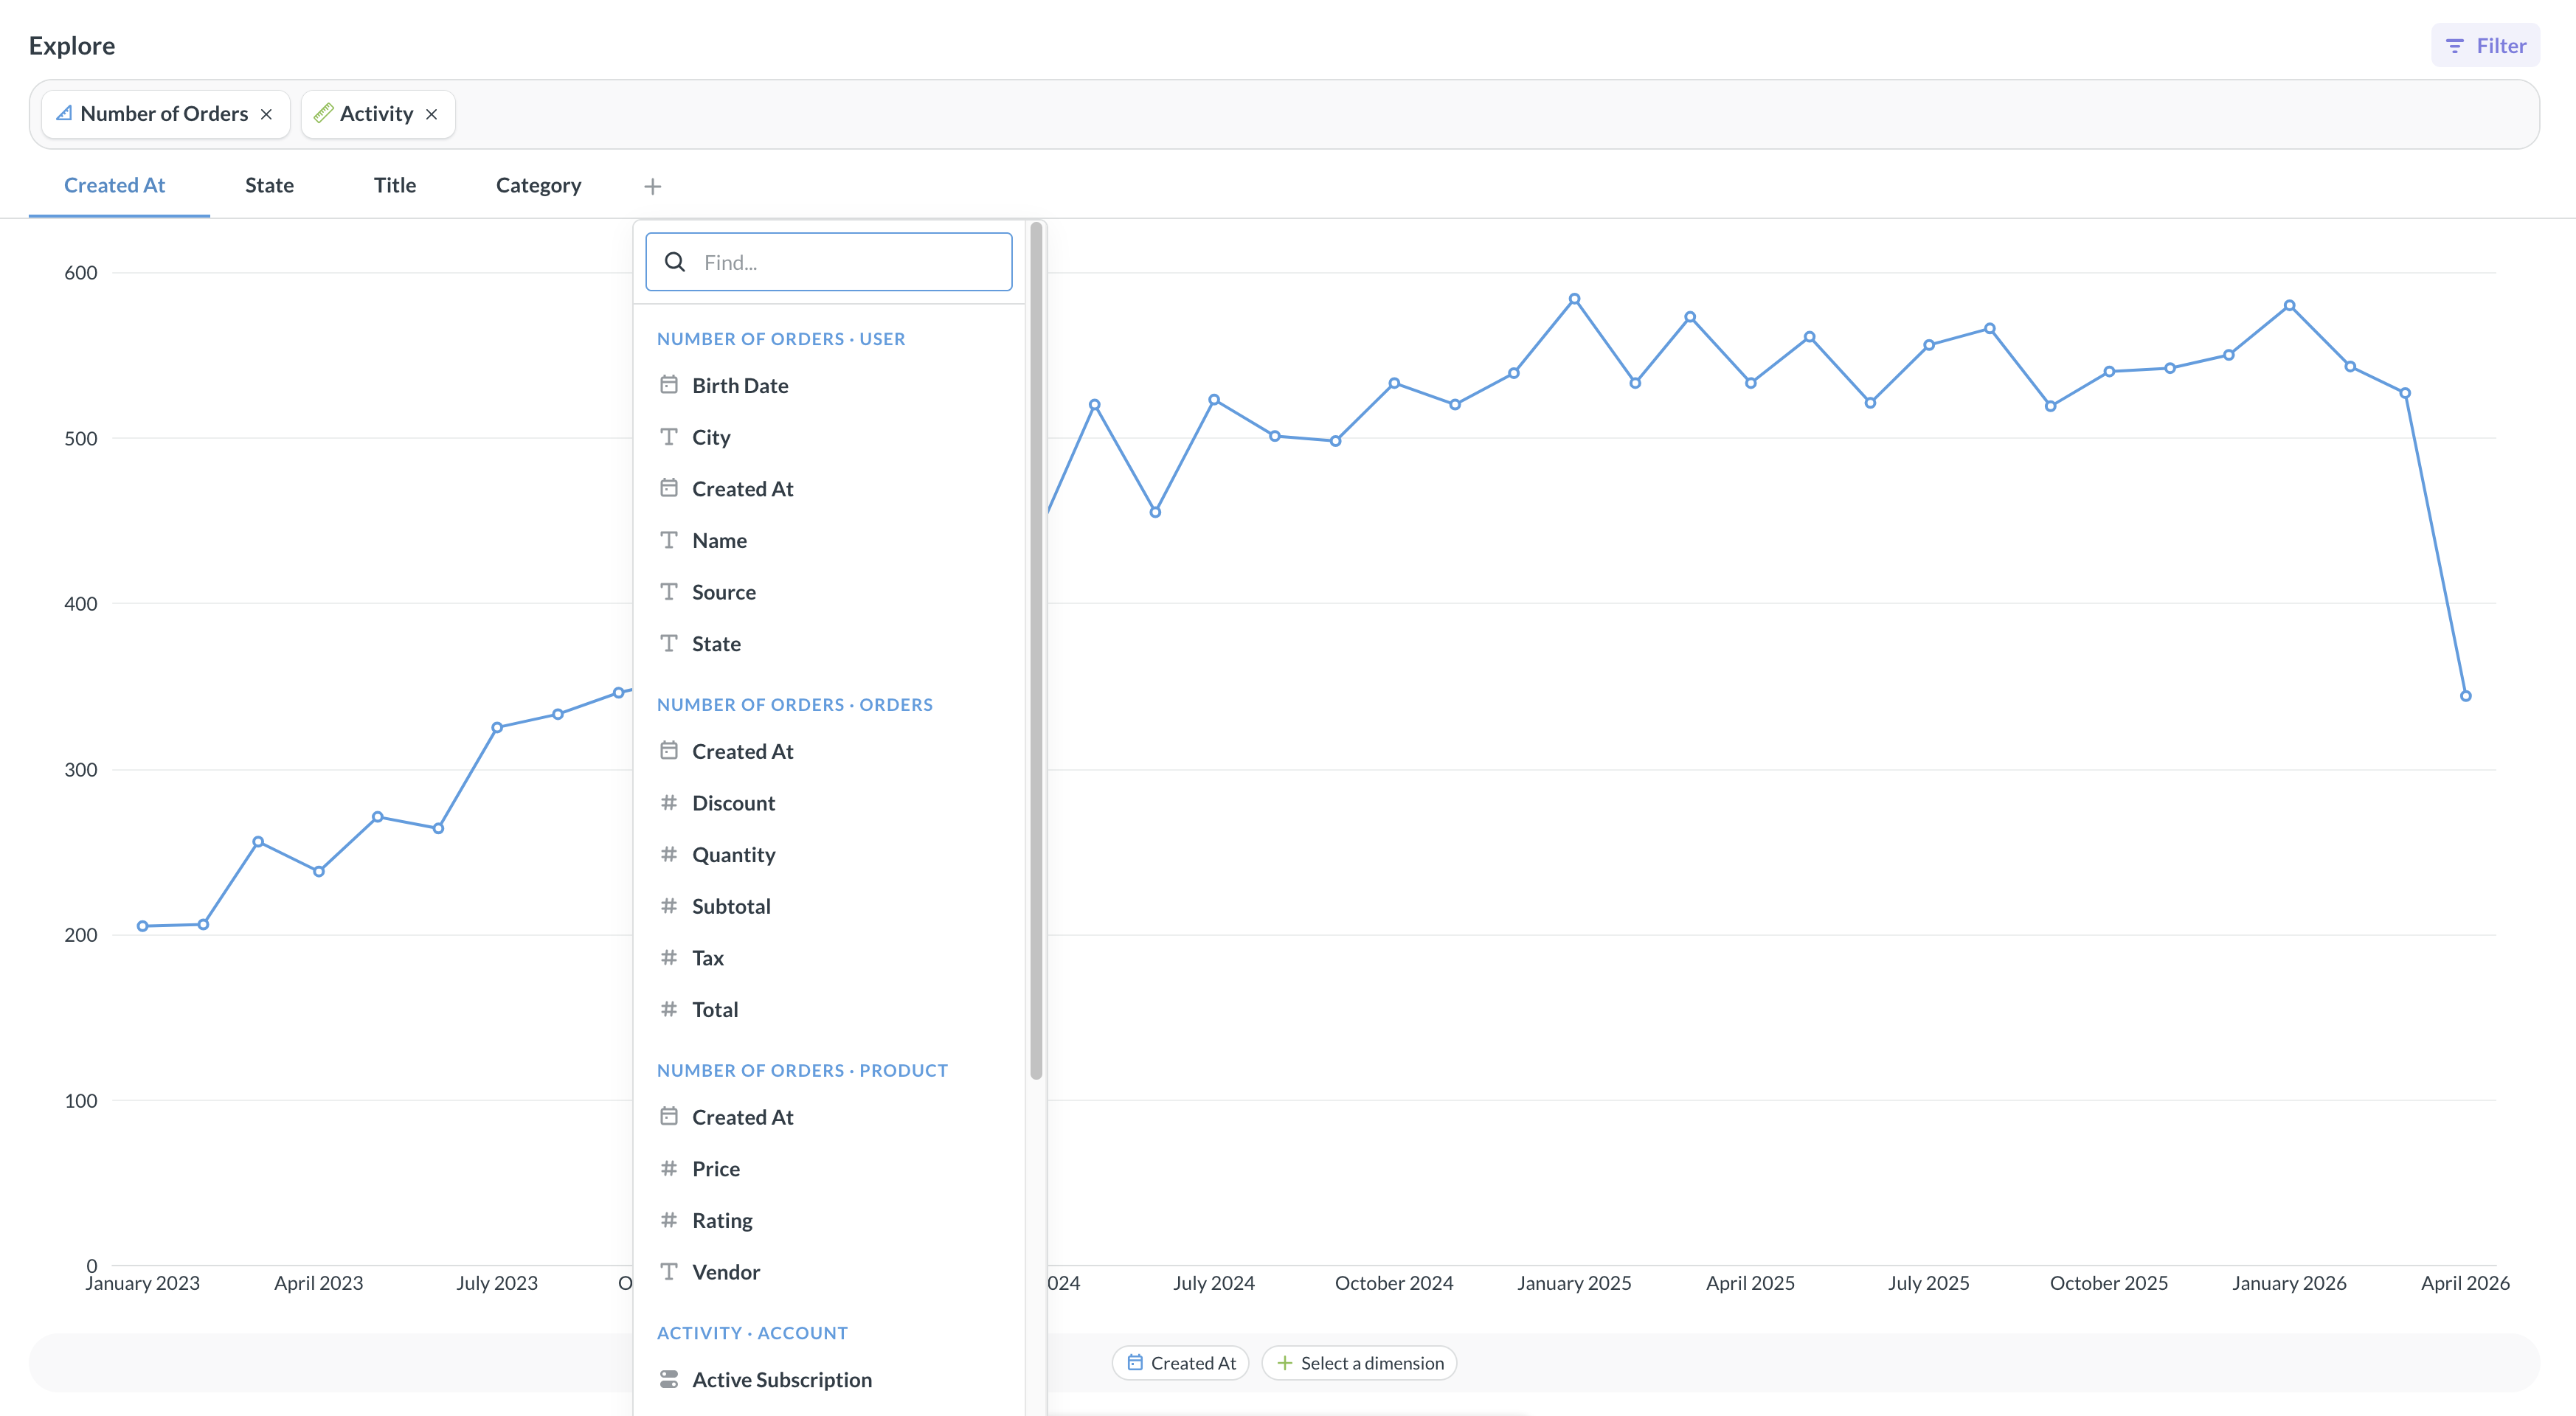2576x1416 pixels.
Task: Click the calendar icon next to Birth Date
Action: (x=669, y=385)
